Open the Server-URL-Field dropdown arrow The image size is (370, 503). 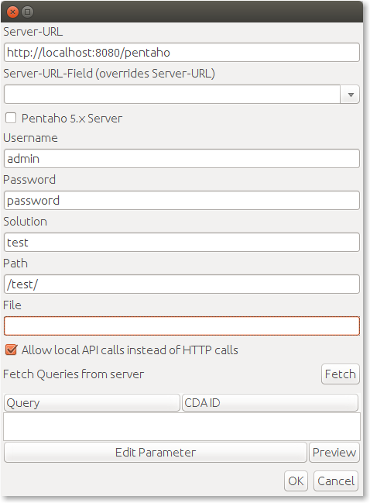tap(350, 95)
